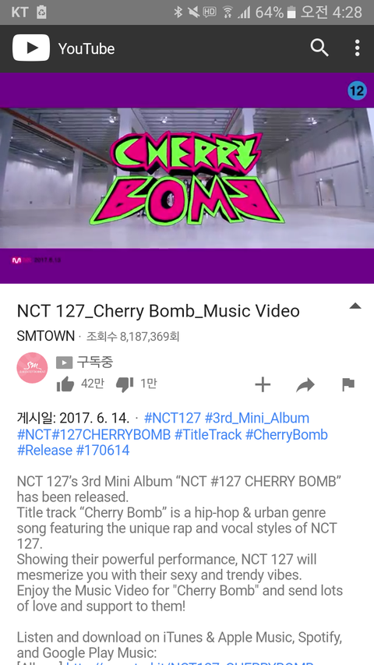Open the #3rd_Mini_Album hashtag
This screenshot has height=665, width=374.
[257, 418]
